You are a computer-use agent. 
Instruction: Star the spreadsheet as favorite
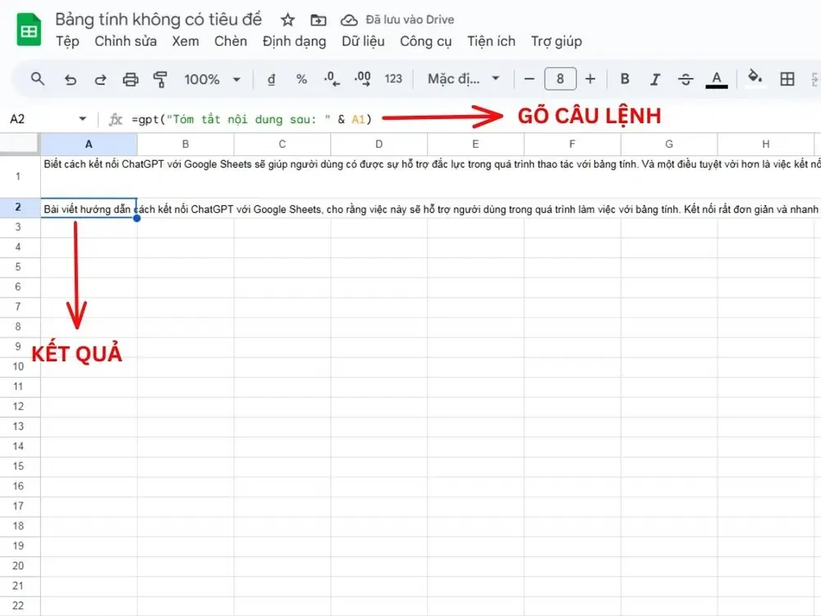(287, 20)
